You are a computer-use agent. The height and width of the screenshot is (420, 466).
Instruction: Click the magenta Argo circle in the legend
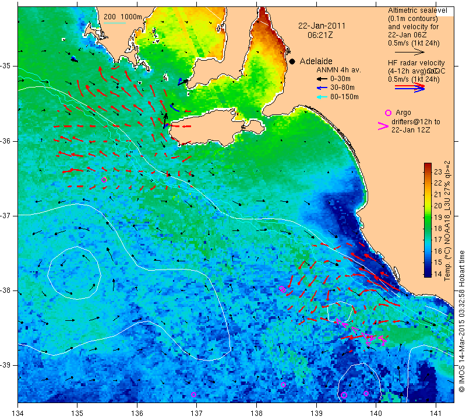[x=388, y=113]
